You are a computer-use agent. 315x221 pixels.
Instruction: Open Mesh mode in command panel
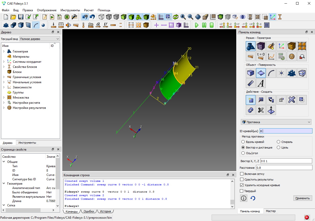261,46
